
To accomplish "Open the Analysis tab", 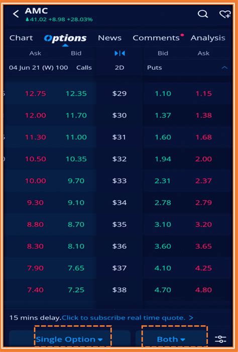I will 208,38.
